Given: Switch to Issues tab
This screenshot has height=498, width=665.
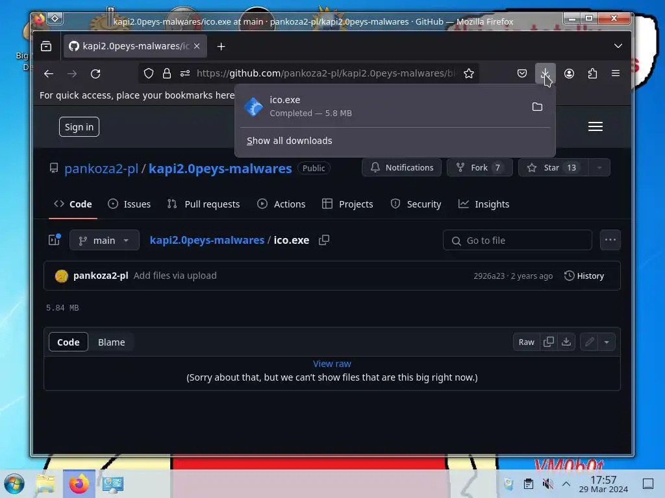Looking at the screenshot, I should [129, 204].
